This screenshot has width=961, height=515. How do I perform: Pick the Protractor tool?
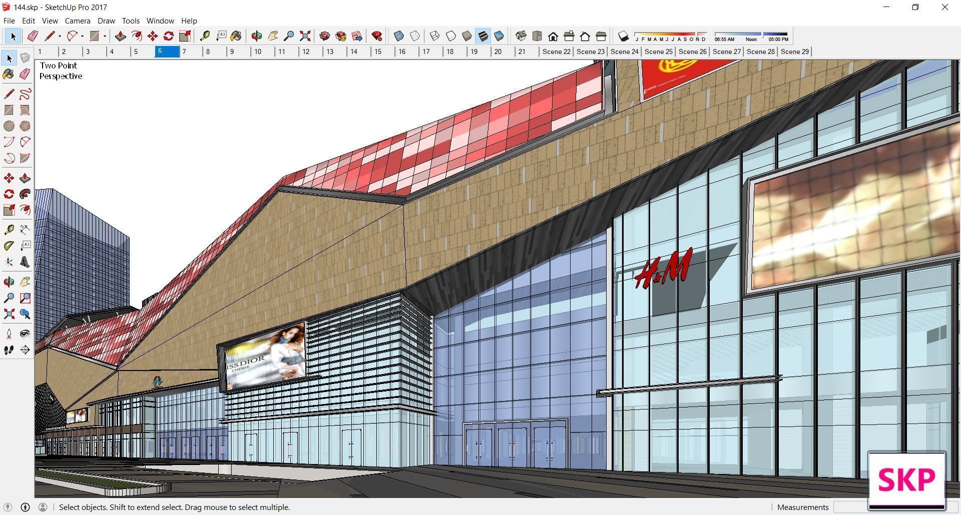coord(9,245)
